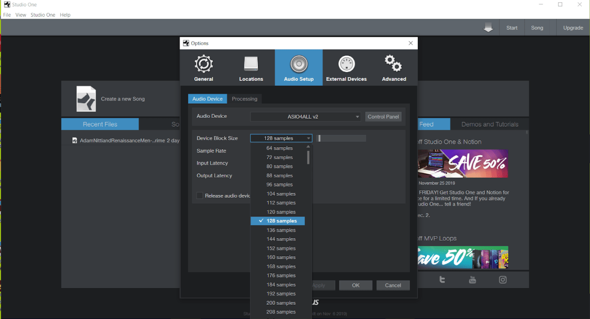This screenshot has height=319, width=590.
Task: Open the Advanced options section
Action: 394,68
